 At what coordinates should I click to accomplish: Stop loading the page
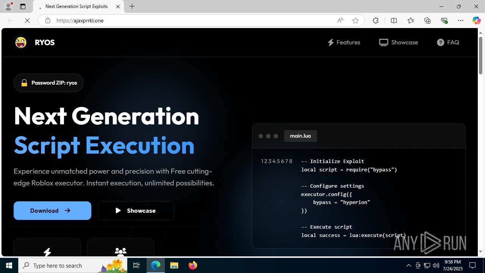click(27, 20)
